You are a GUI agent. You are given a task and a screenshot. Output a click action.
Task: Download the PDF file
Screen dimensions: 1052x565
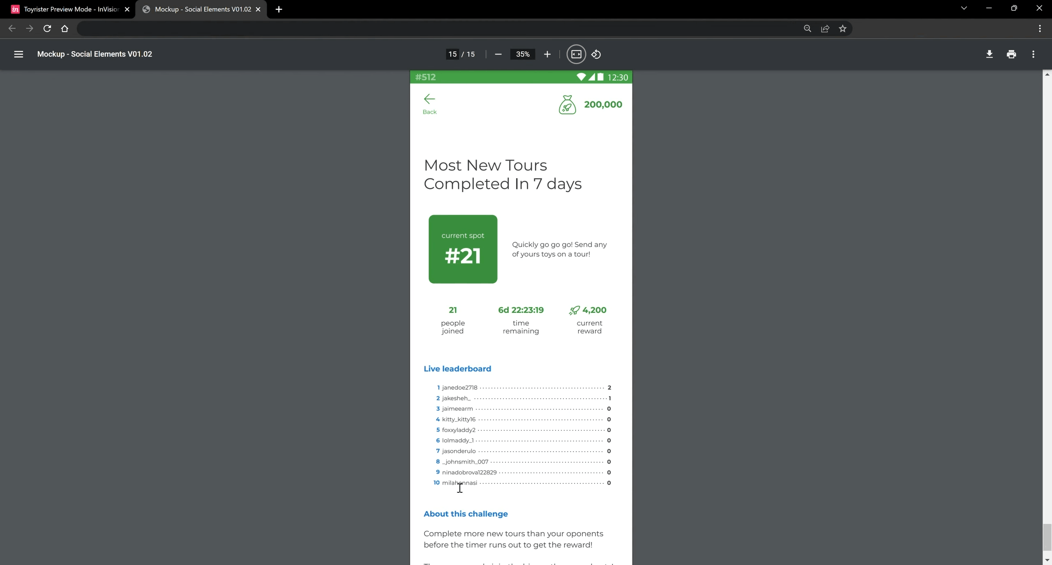point(989,54)
